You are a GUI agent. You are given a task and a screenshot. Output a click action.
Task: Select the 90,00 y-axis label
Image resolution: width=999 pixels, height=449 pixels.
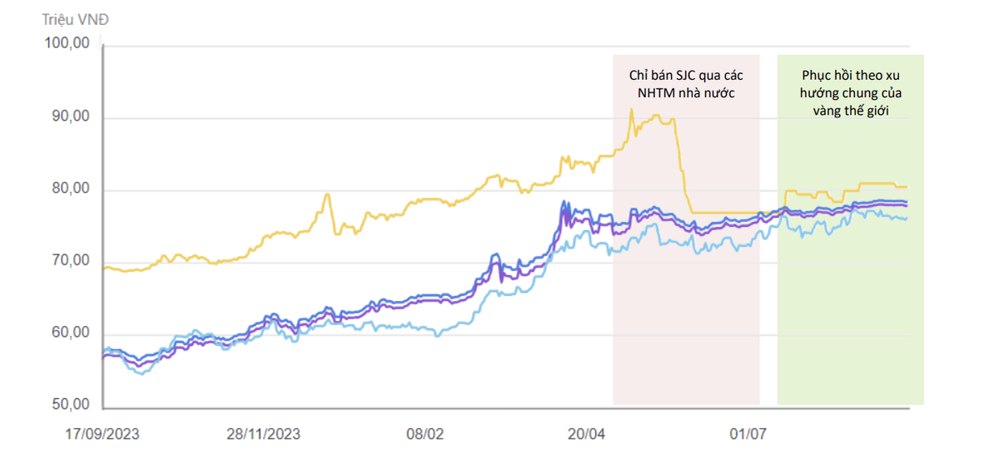point(69,116)
